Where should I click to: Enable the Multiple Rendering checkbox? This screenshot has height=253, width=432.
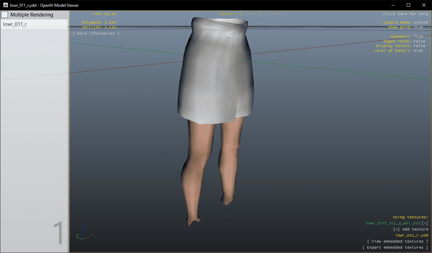click(x=5, y=15)
